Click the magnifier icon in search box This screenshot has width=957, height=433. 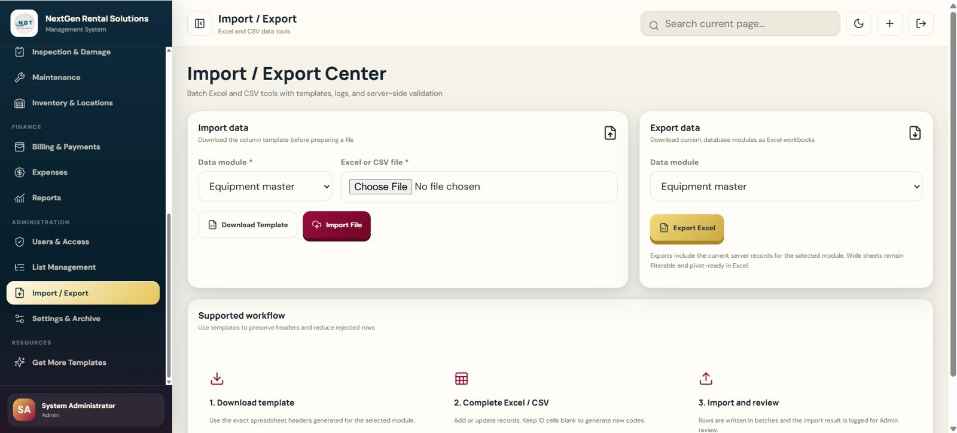click(654, 25)
